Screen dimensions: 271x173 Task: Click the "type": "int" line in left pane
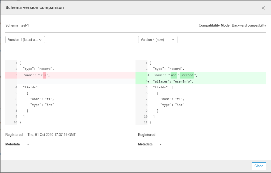42,105
